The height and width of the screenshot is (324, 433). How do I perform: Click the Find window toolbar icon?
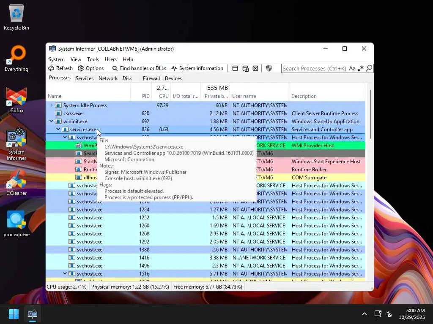tap(235, 68)
